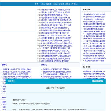This screenshot has height=111, width=111.
Task: Open recommended article 国际贸易惯例的最新发展
Action: pyautogui.click(x=94, y=31)
